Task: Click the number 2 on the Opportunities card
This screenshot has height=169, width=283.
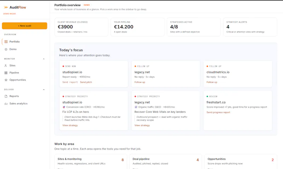Action: point(272,160)
